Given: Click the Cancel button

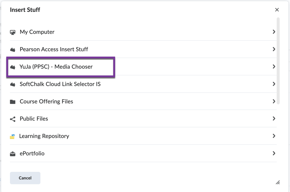Looking at the screenshot, I should (x=25, y=178).
